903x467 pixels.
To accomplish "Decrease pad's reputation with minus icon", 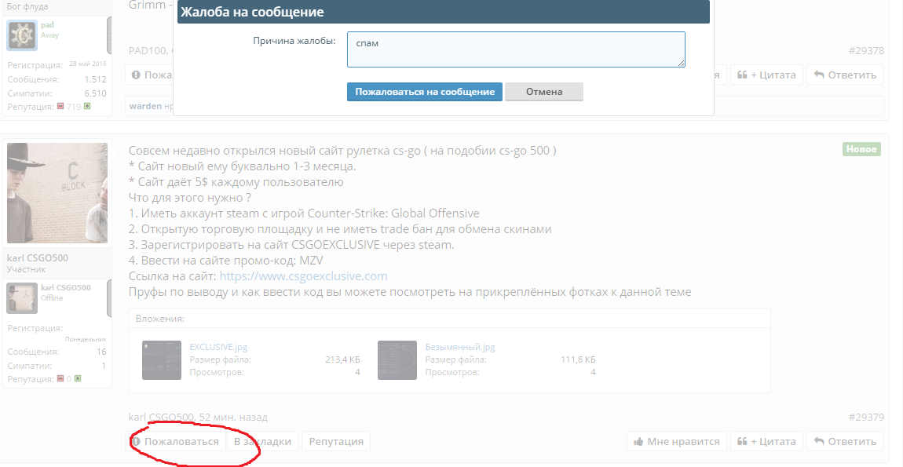I will coord(60,107).
